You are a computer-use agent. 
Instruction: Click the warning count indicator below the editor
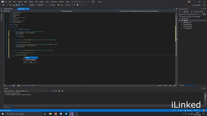click(19, 85)
